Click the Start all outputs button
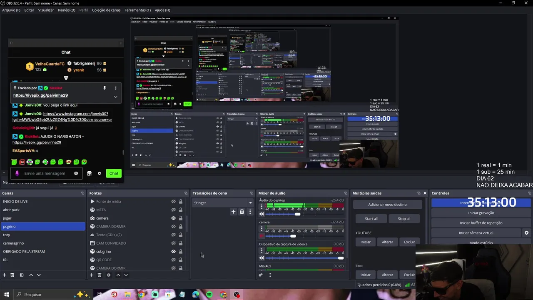This screenshot has width=533, height=300. [x=371, y=219]
